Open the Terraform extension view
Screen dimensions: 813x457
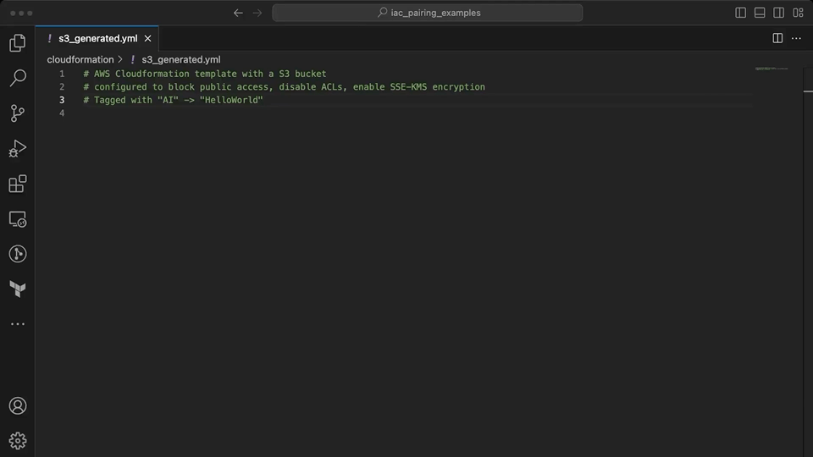point(17,289)
